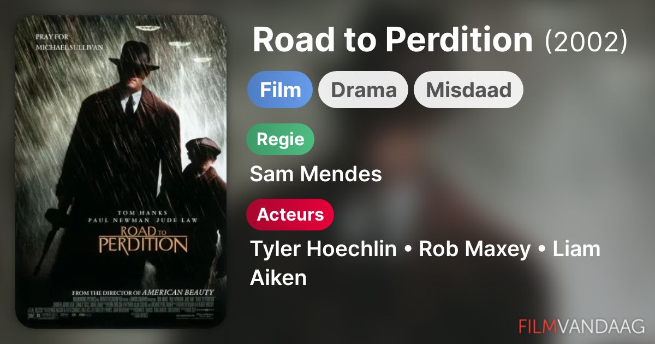Viewport: 655px width, 344px height.
Task: Open director Sam Mendes
Action: point(316,174)
